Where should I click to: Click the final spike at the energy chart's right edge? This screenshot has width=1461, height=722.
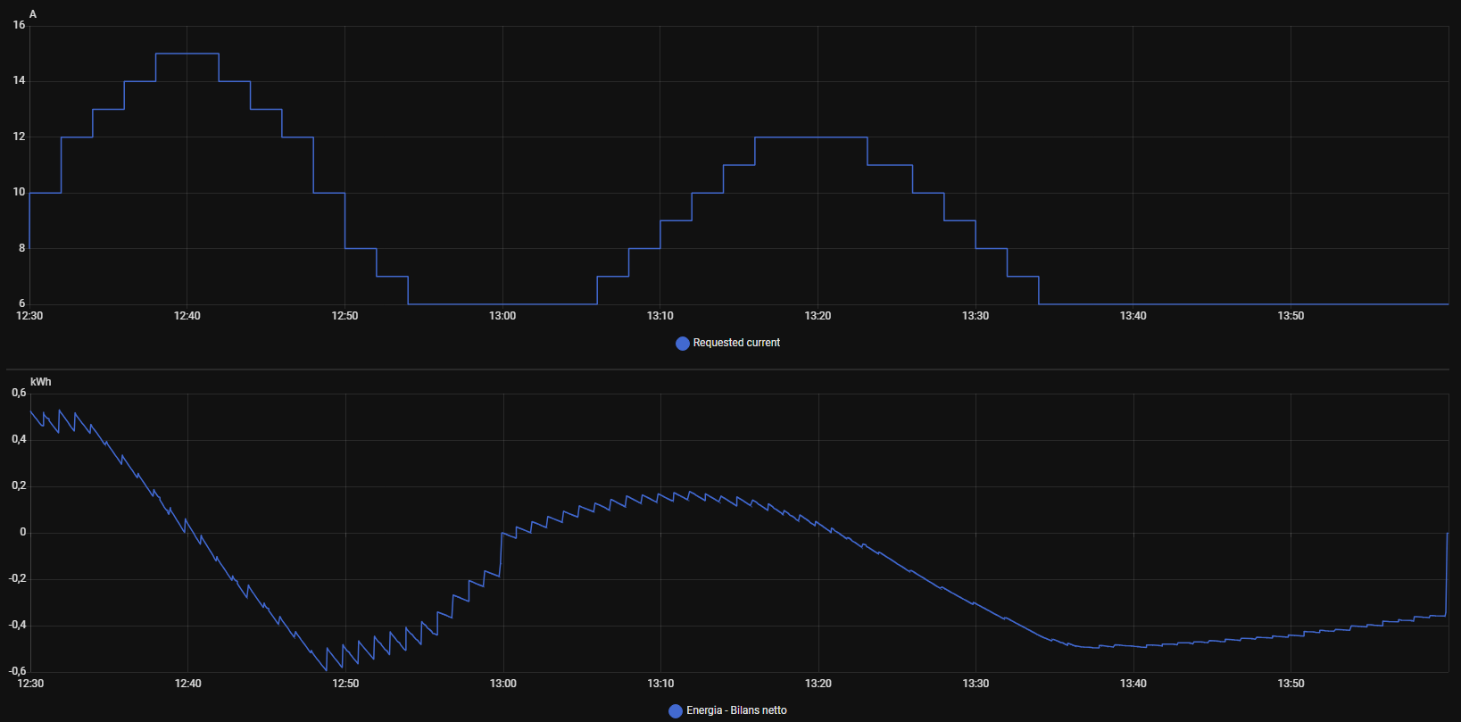click(1447, 571)
